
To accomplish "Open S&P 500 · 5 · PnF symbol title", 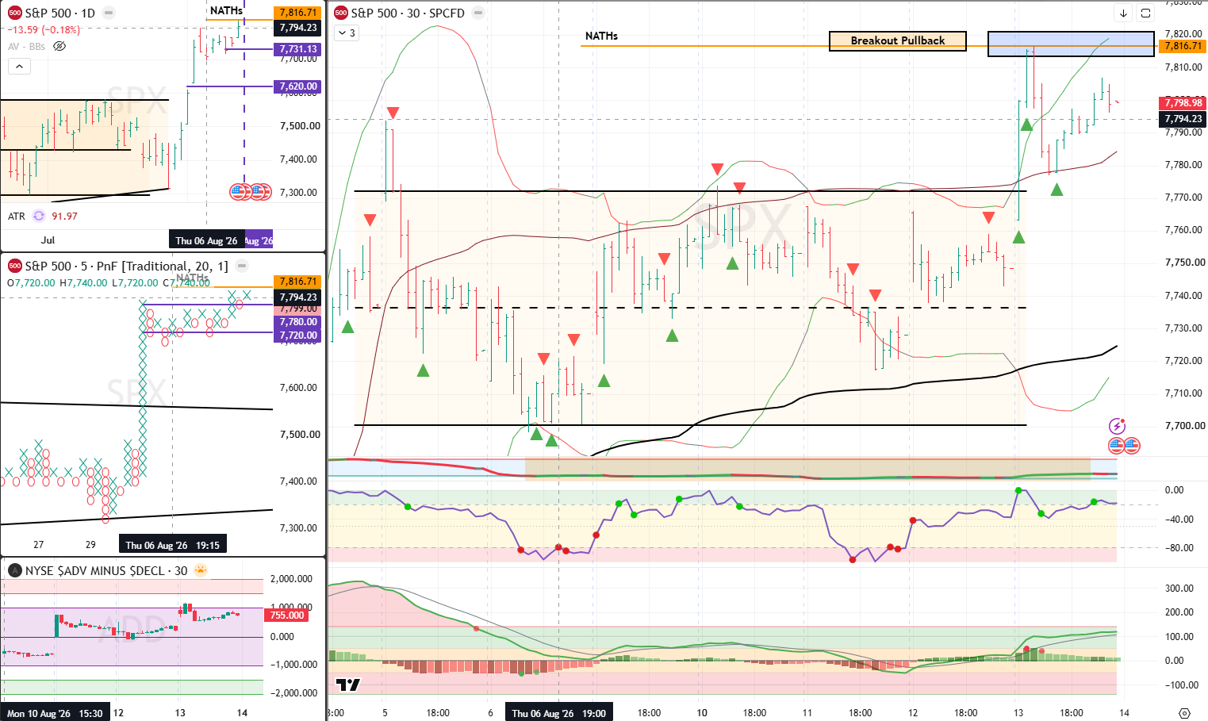I will (x=126, y=266).
